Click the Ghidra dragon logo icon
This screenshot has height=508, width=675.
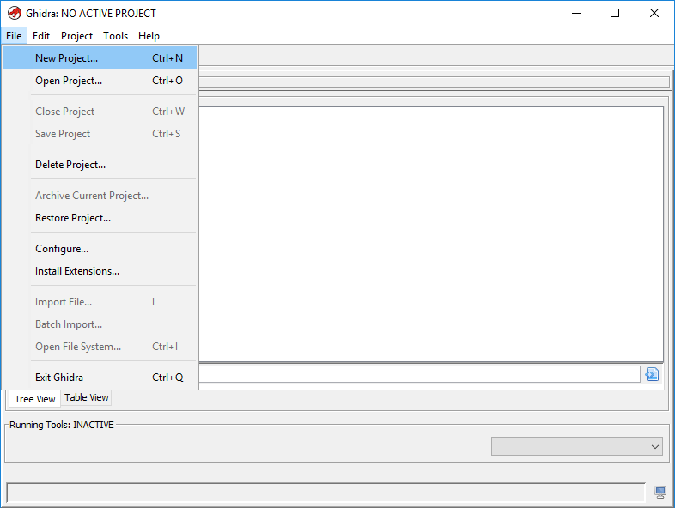click(15, 13)
